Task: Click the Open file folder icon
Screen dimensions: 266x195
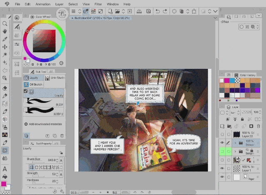Action: click(117, 11)
